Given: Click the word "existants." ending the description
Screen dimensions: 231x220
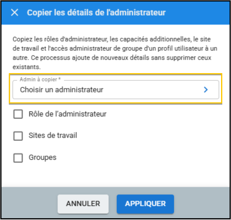Looking at the screenshot, I should point(26,67).
